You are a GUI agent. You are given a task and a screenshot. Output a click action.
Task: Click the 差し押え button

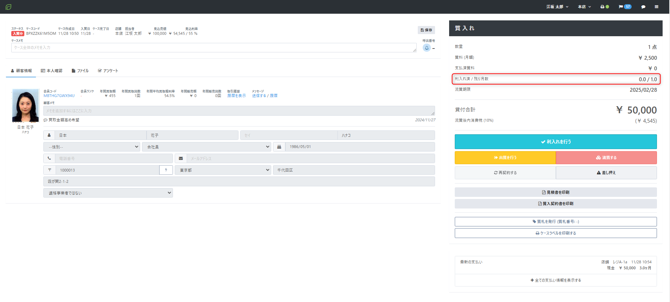pos(606,173)
